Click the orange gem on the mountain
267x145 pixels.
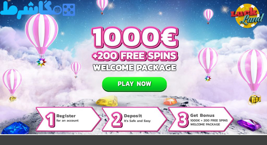170,101
